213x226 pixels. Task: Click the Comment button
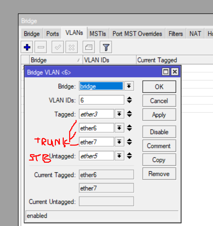coord(159,146)
